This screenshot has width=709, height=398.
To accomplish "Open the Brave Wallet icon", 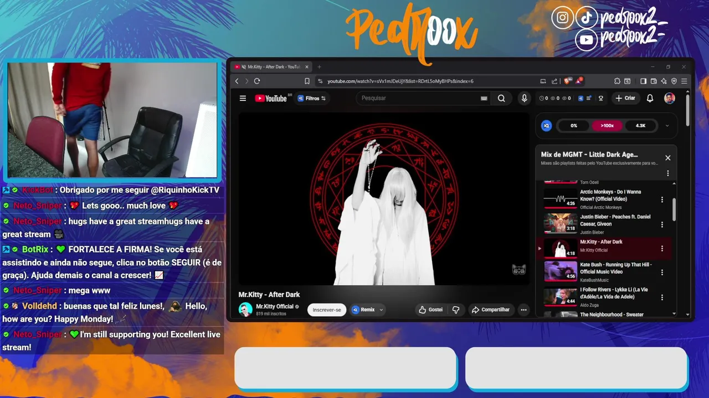I will (x=654, y=81).
